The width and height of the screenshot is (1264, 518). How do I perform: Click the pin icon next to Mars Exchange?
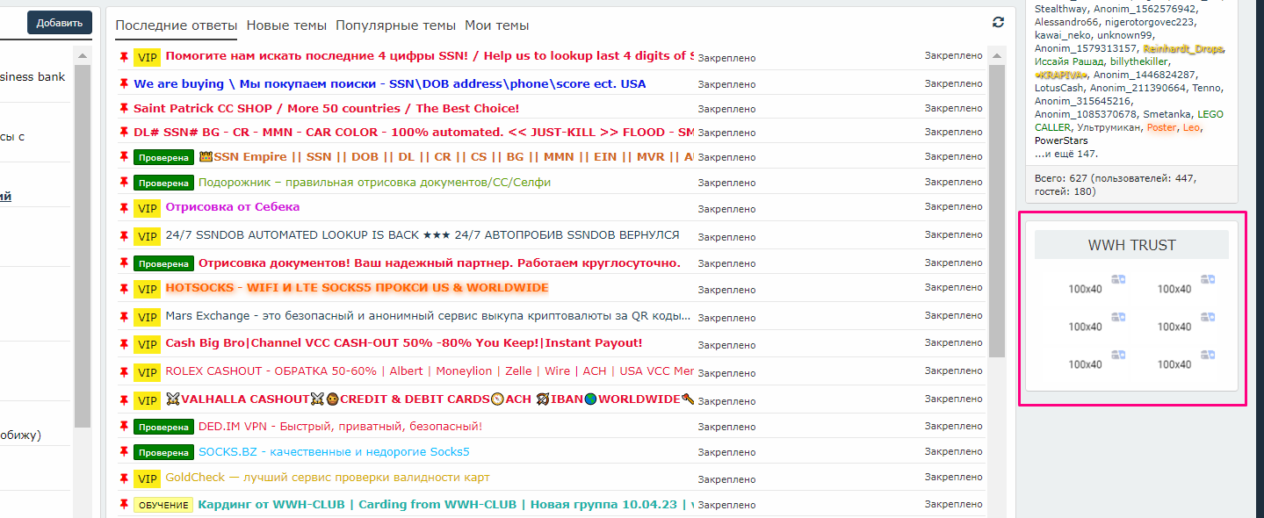(124, 316)
